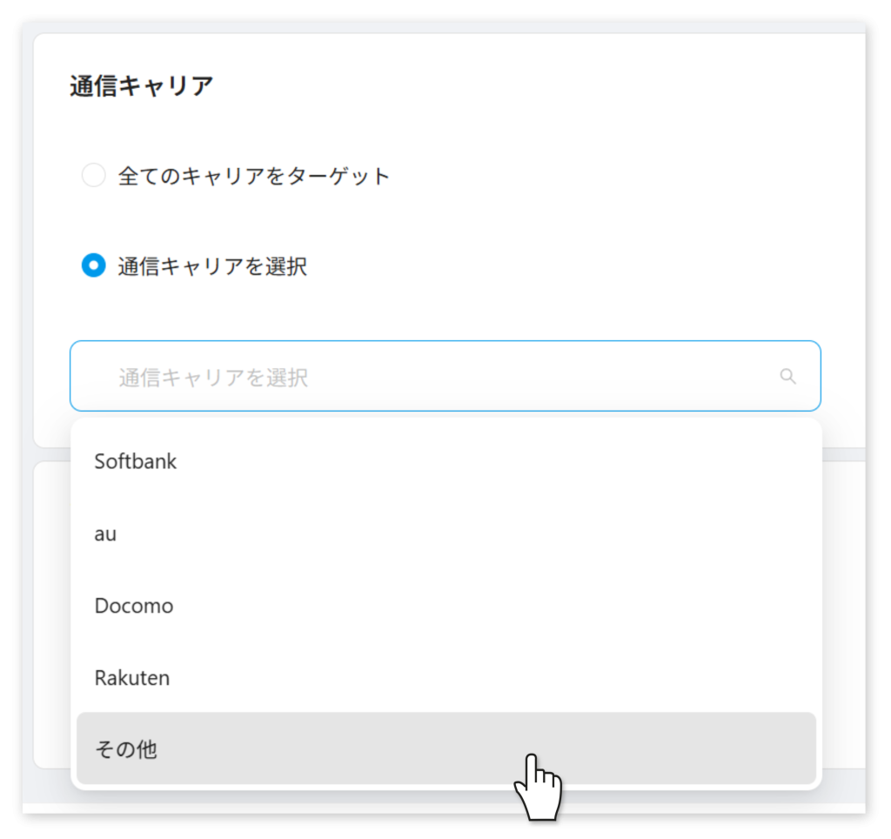Click the magnifier icon in carrier search box
This screenshot has width=891, height=839.
point(787,376)
